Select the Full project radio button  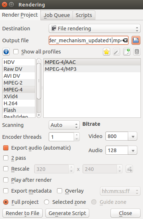[6, 202]
